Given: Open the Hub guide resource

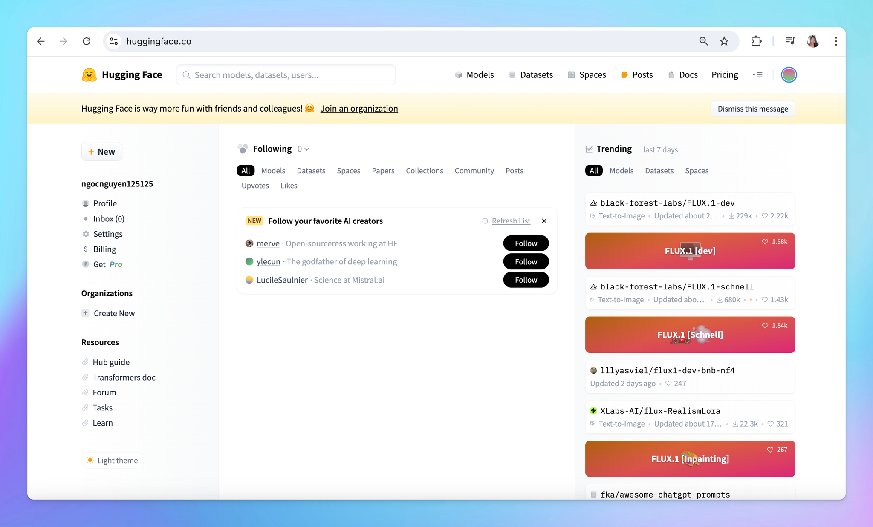Looking at the screenshot, I should pyautogui.click(x=111, y=362).
